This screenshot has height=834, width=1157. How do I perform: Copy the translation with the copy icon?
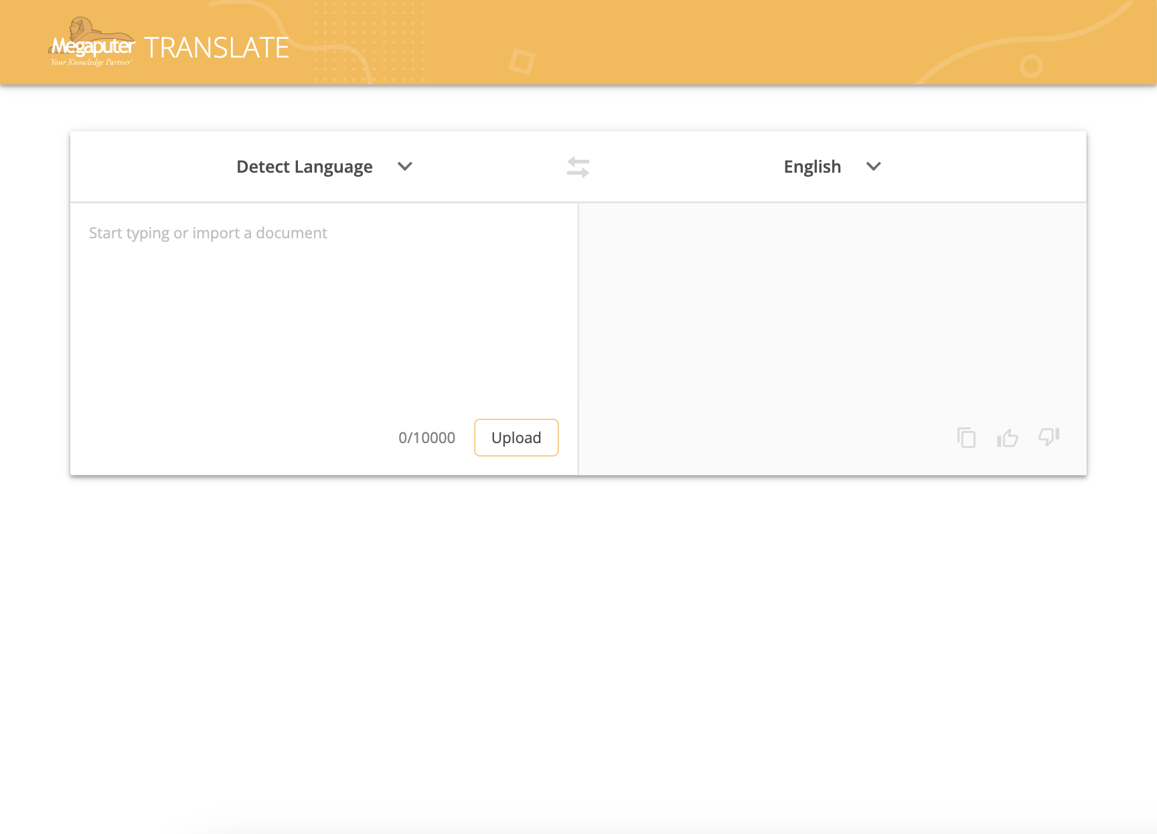point(966,438)
